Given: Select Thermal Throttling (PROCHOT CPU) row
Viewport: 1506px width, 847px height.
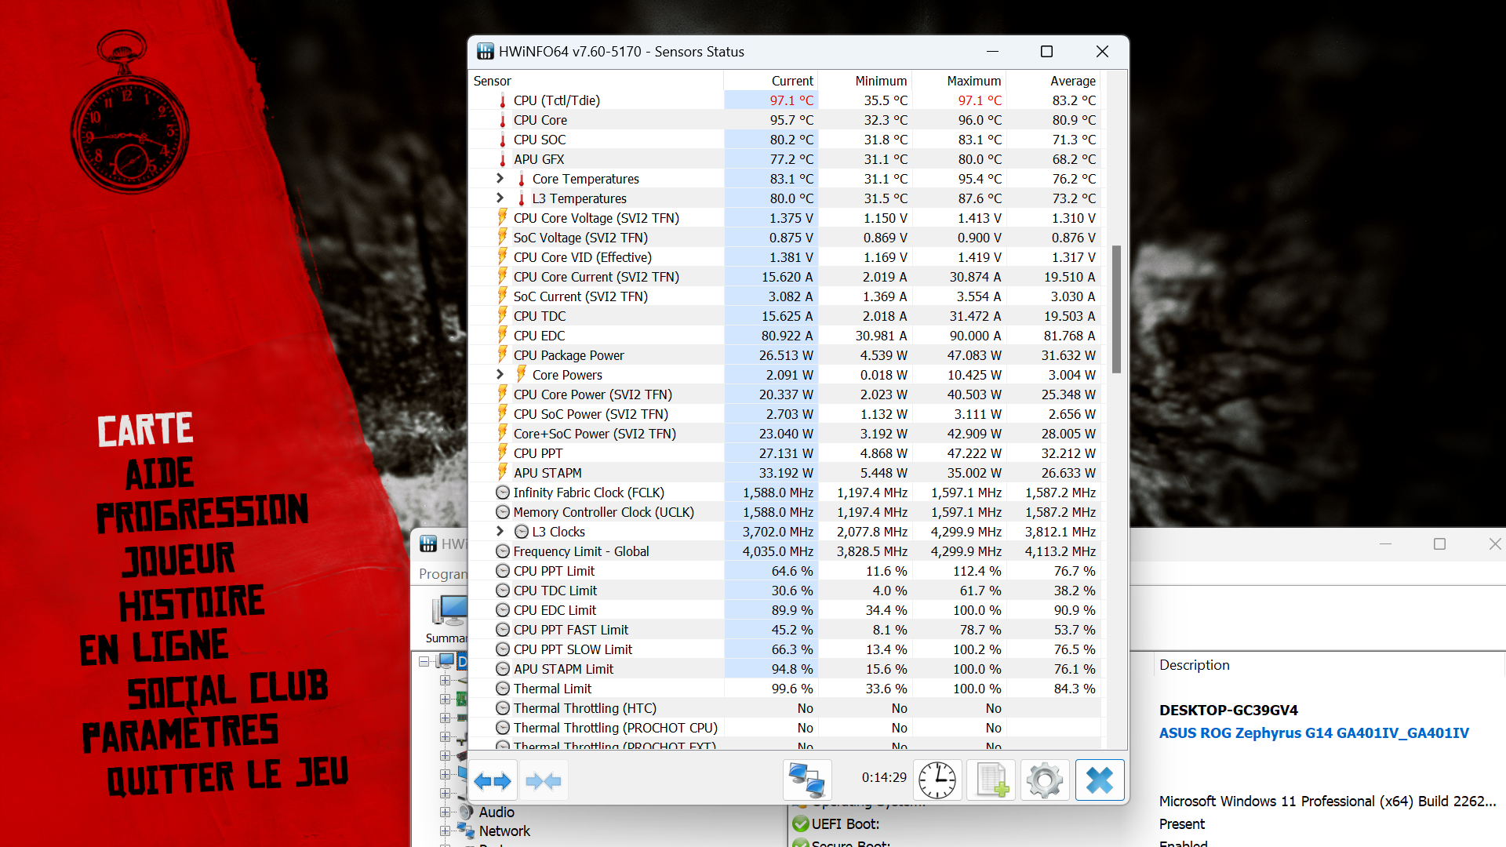Looking at the screenshot, I should coord(784,728).
